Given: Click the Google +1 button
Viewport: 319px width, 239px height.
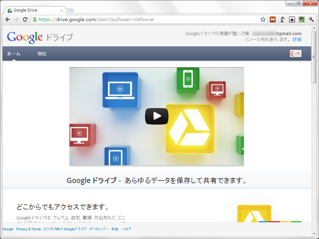Looking at the screenshot, I should (x=295, y=54).
